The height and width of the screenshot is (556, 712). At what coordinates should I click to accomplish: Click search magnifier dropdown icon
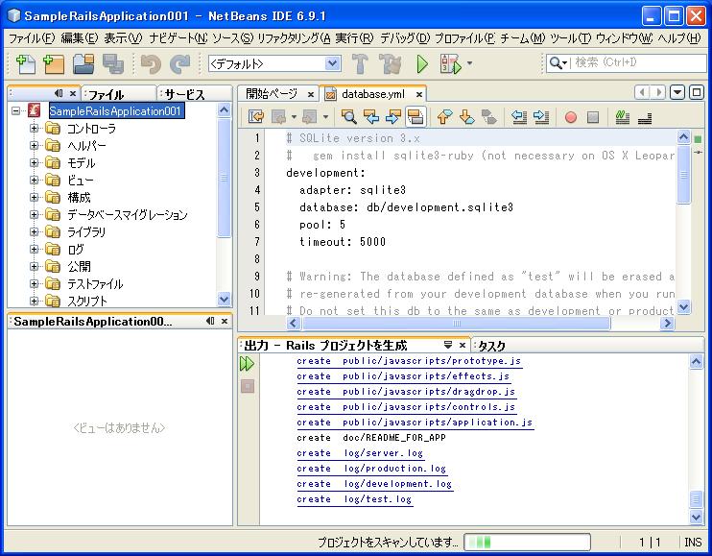(x=558, y=62)
